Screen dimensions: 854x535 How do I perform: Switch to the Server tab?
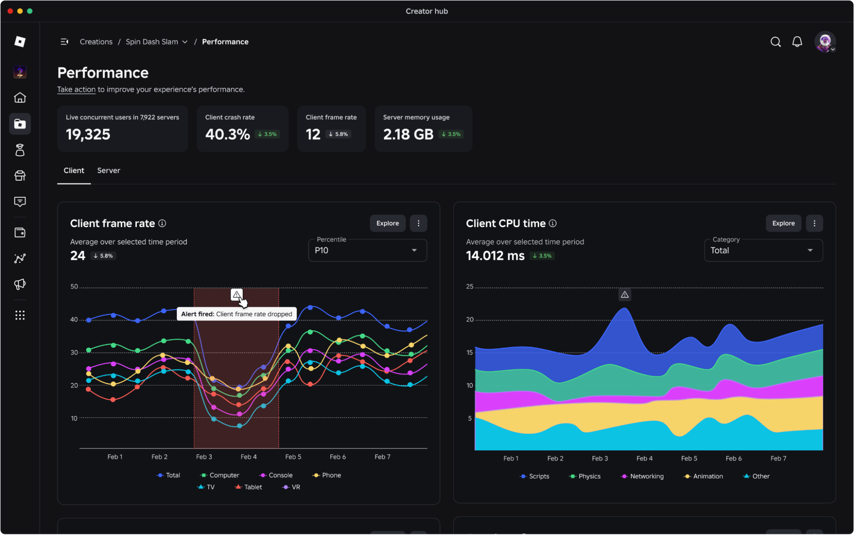(x=109, y=170)
